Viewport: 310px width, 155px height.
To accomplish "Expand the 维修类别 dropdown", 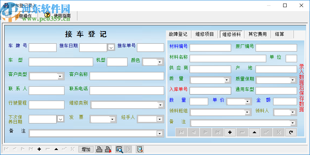I will click(160, 105).
